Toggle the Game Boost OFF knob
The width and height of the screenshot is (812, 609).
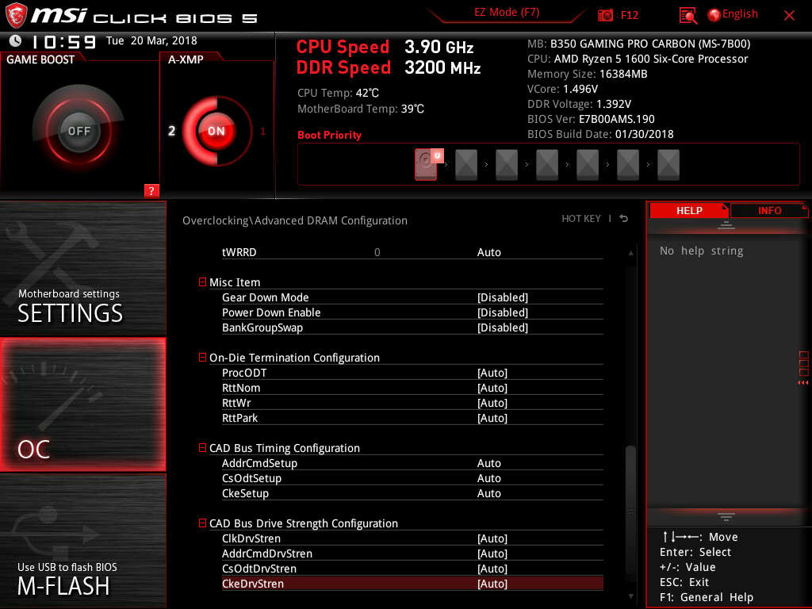coord(79,131)
